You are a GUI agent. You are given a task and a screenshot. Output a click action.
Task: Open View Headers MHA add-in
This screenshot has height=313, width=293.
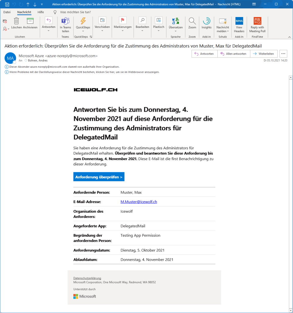point(239,25)
